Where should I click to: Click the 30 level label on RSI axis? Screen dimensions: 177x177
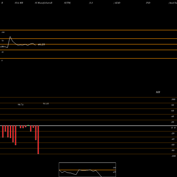click(x=2, y=52)
